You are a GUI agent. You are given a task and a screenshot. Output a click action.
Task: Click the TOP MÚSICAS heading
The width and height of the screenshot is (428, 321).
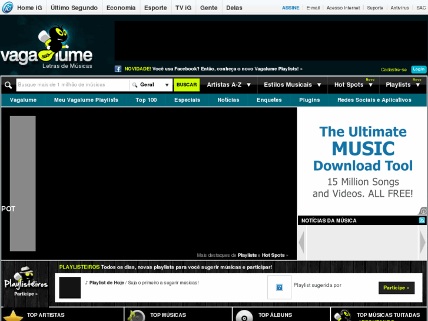click(x=168, y=315)
